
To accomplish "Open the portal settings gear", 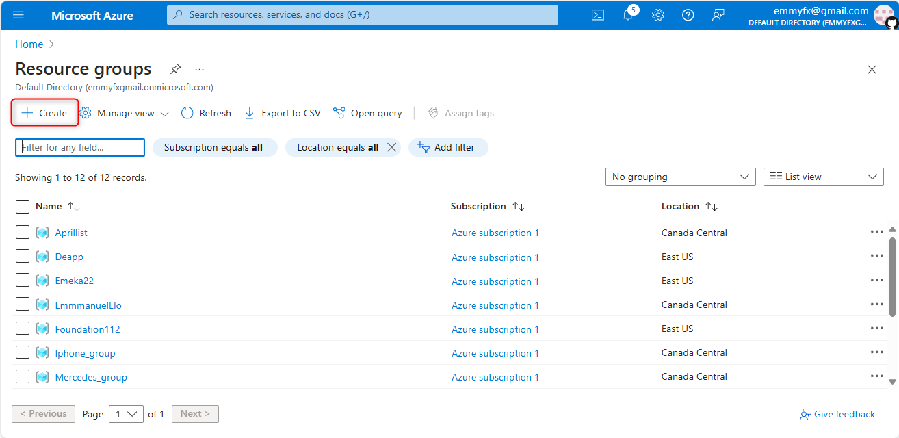I will (x=657, y=15).
